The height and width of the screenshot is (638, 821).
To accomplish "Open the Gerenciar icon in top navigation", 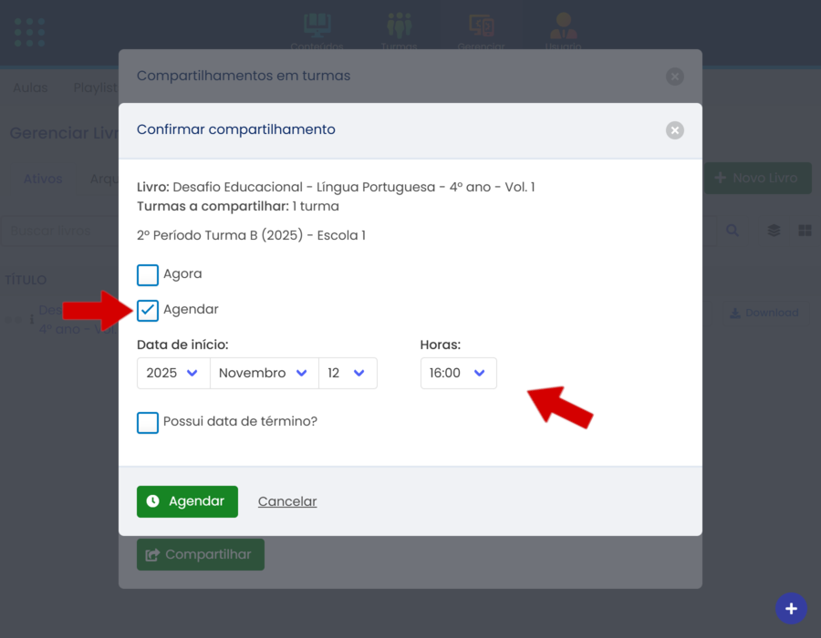I will click(x=481, y=27).
